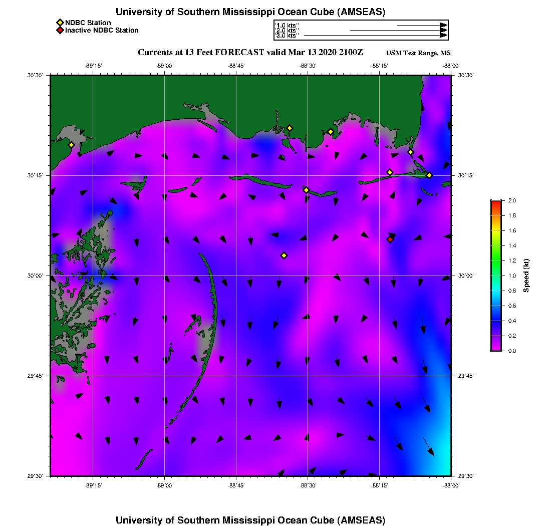The width and height of the screenshot is (551, 526).
Task: Click the red top of the speed colorbar
Action: (496, 202)
